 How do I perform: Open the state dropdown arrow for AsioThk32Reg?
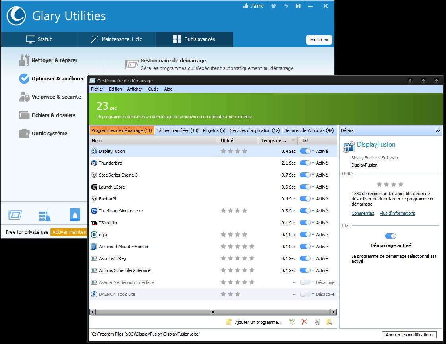pyautogui.click(x=313, y=258)
